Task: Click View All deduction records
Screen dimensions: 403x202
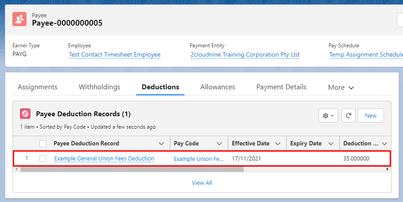Action: [202, 183]
